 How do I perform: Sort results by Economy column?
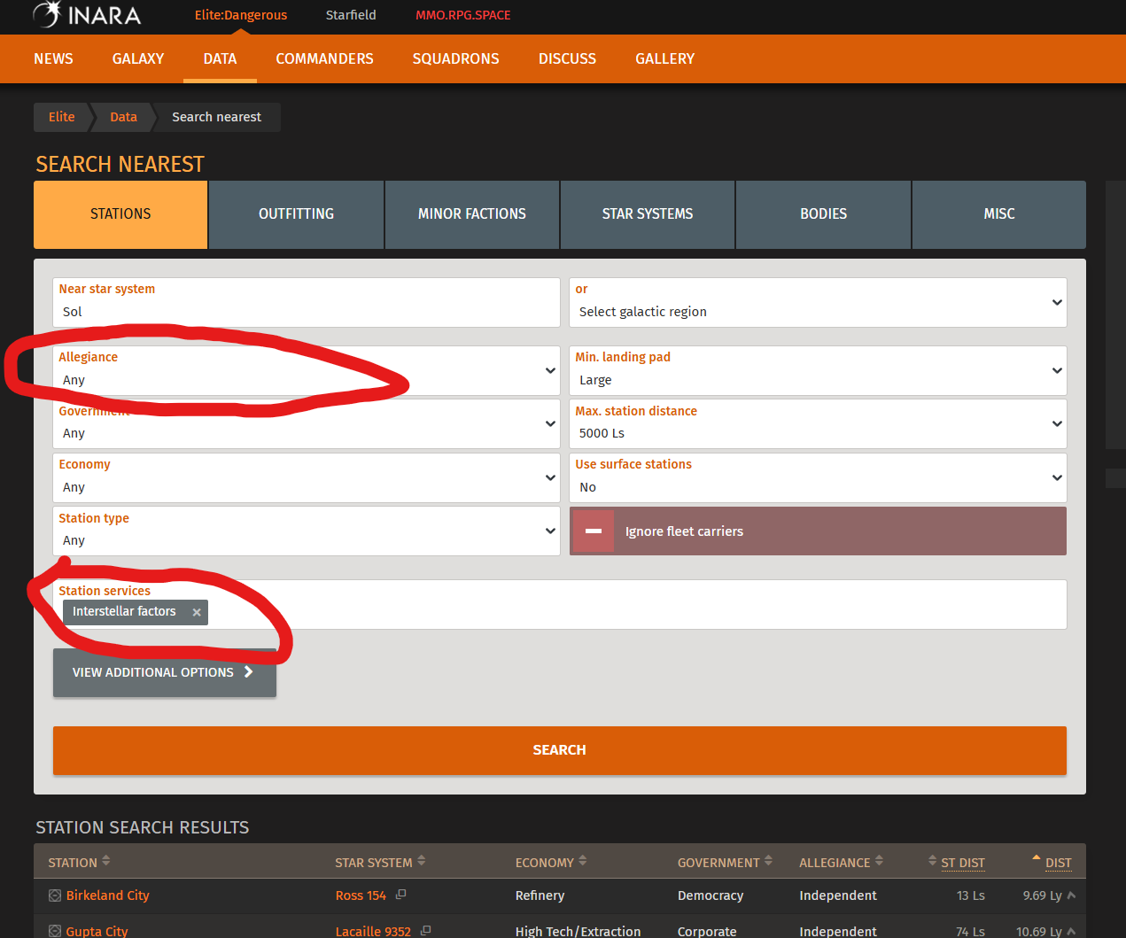click(x=551, y=862)
